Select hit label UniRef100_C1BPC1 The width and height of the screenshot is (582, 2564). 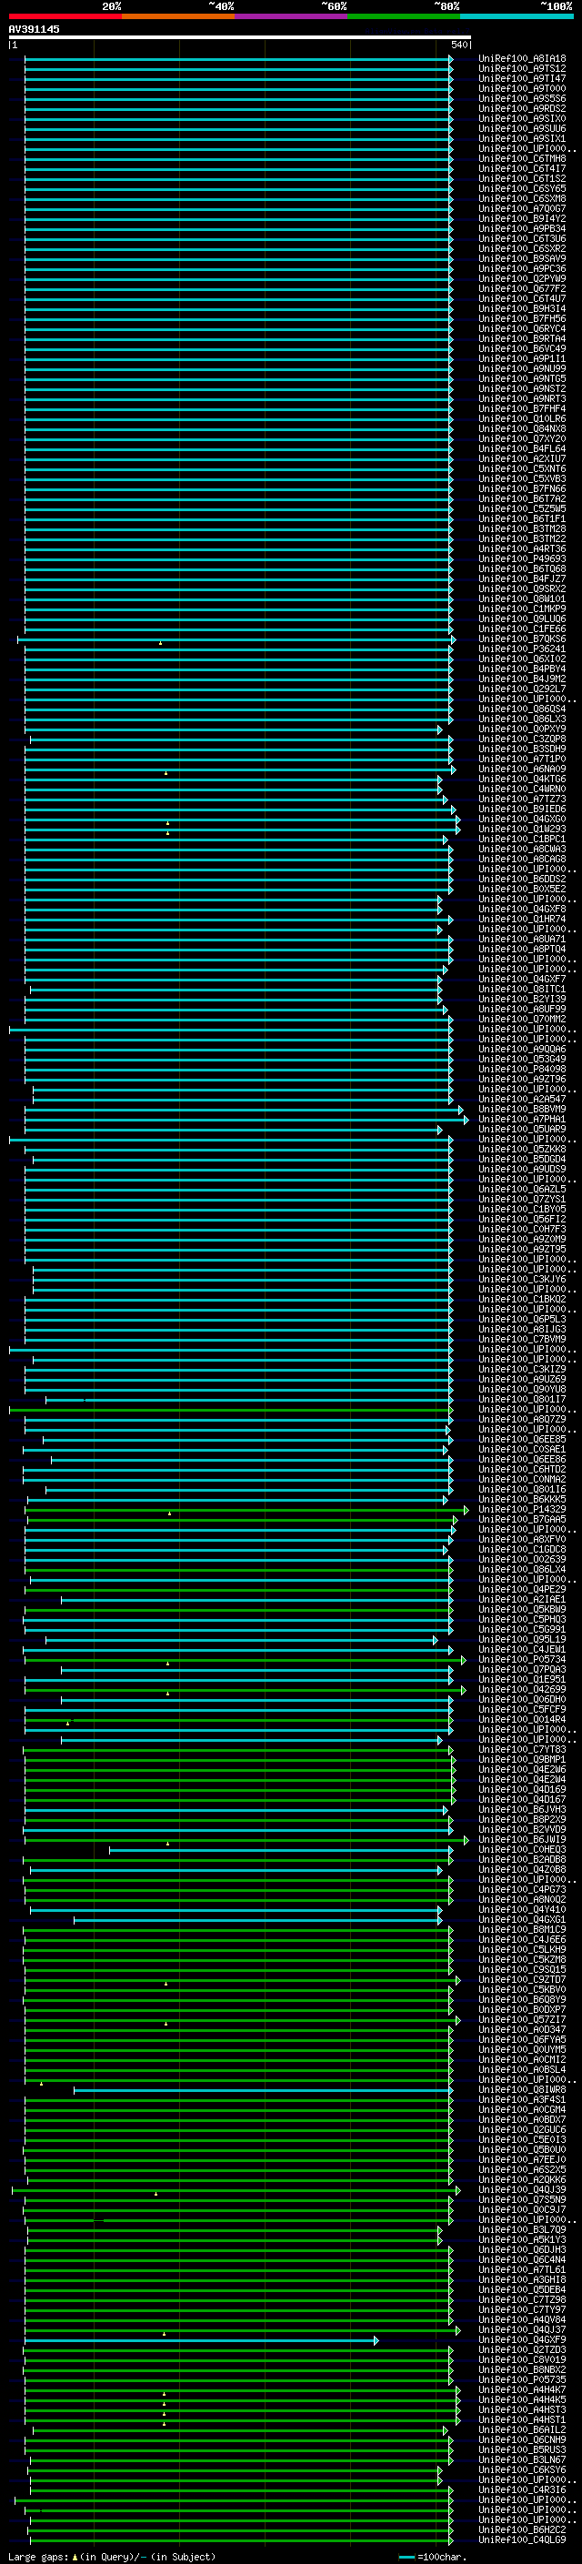(522, 840)
